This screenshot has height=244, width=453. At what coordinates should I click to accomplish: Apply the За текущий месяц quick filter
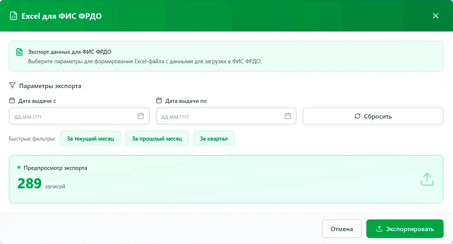pyautogui.click(x=90, y=138)
